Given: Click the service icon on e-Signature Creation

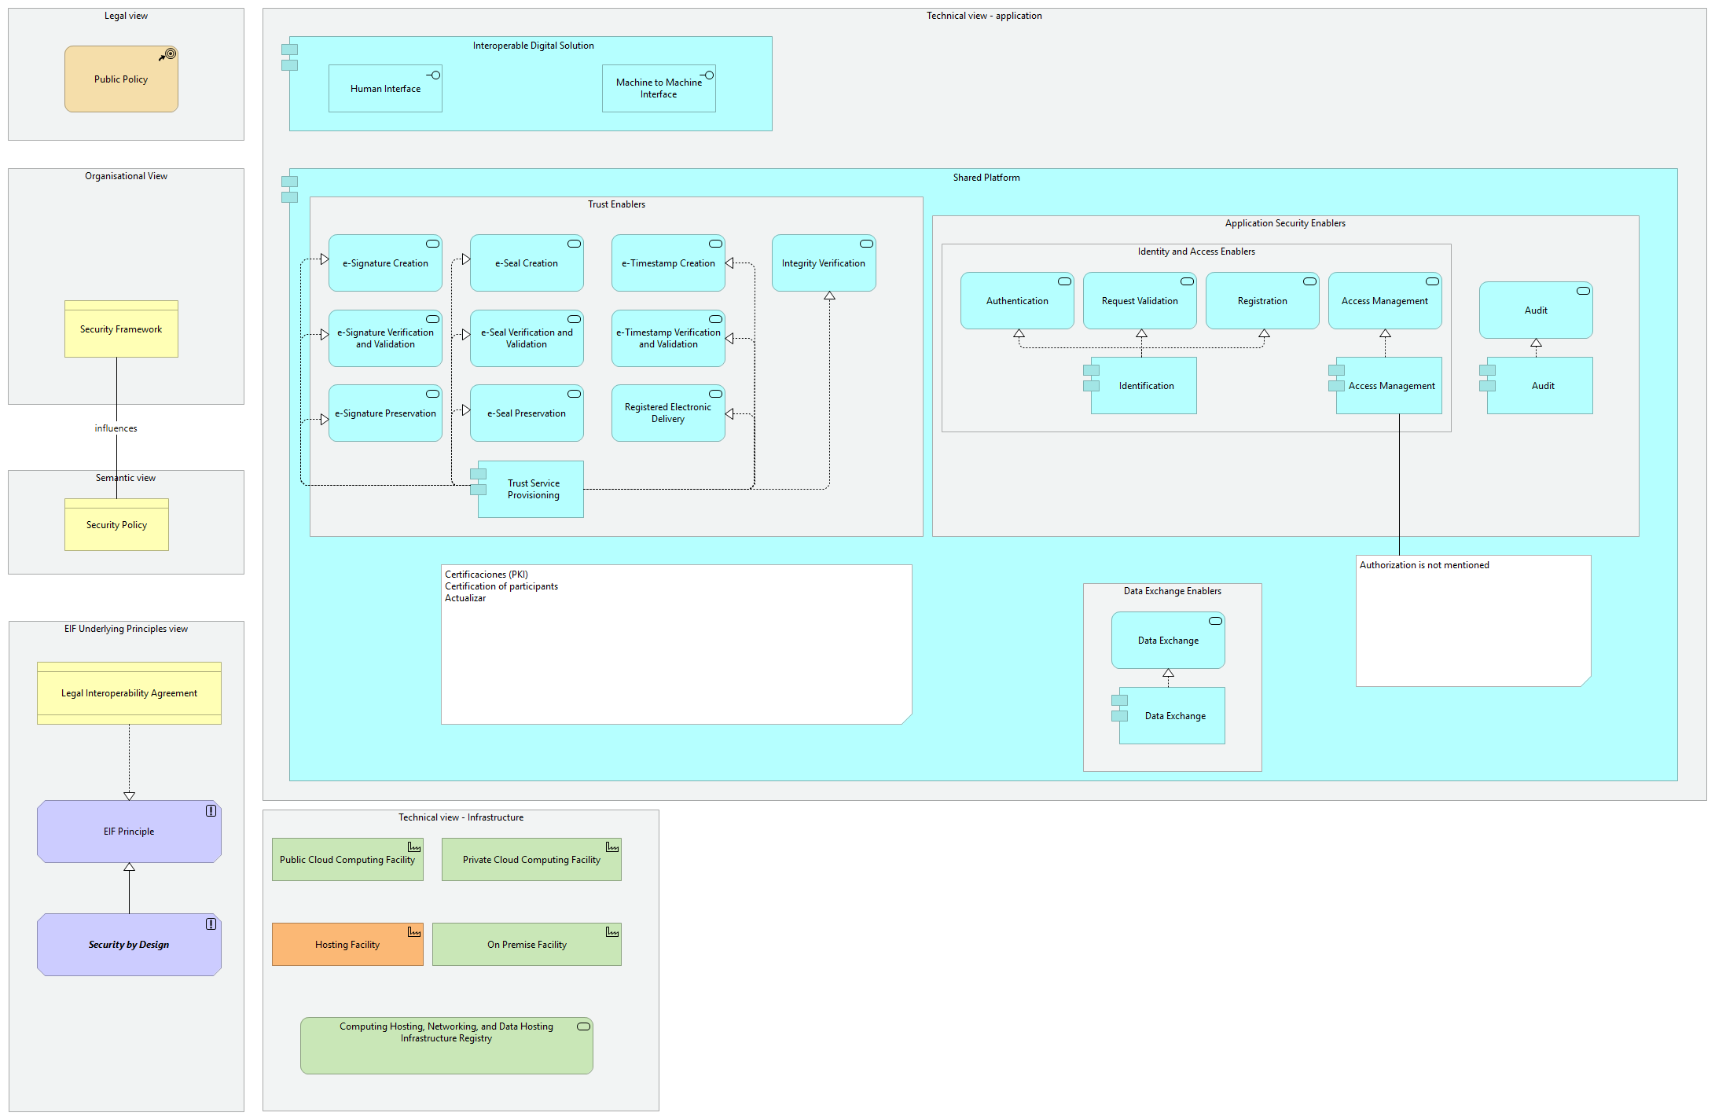Looking at the screenshot, I should coord(432,244).
